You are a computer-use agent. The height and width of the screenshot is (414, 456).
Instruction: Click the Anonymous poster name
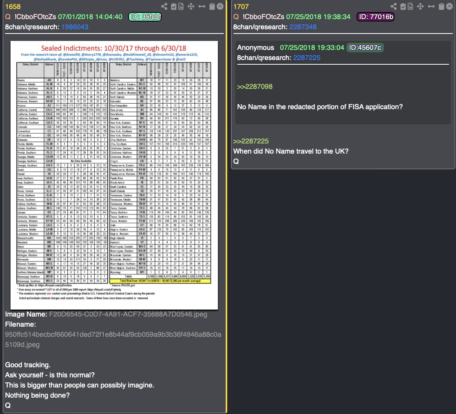[256, 48]
